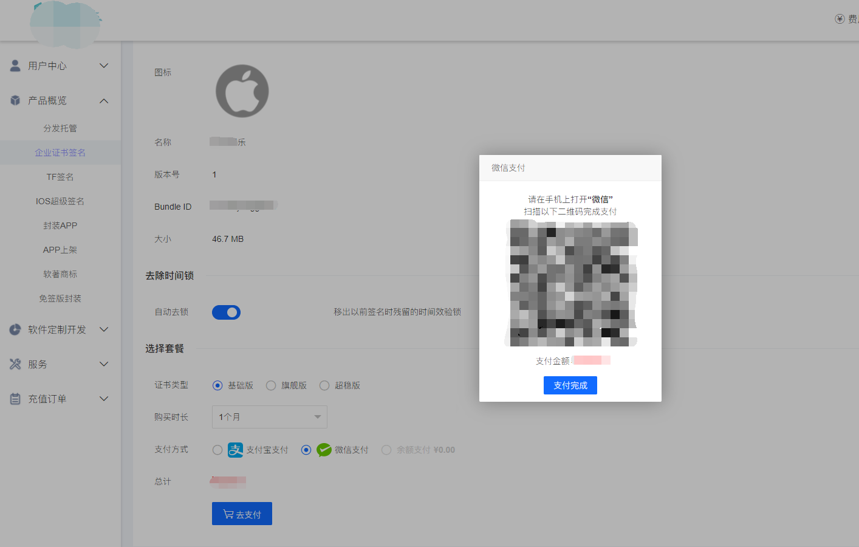Click 支付完成 in the WeChat pay dialog
The image size is (859, 547).
570,385
